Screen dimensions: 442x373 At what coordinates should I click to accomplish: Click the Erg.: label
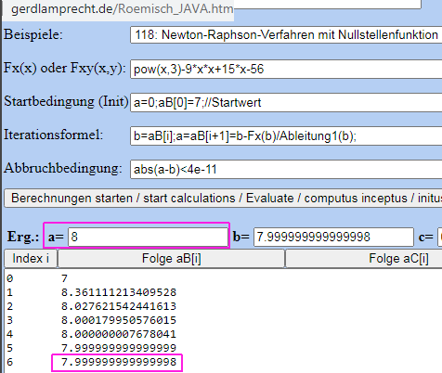pyautogui.click(x=23, y=237)
